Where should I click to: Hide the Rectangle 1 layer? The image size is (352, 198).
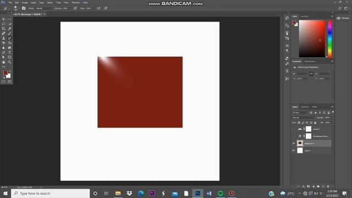[293, 143]
